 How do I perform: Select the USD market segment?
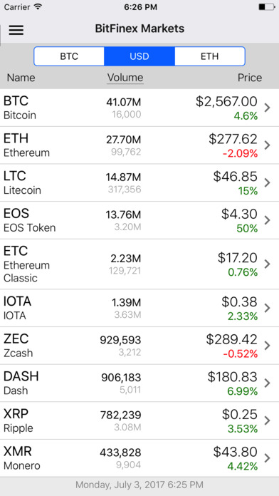[x=139, y=56]
